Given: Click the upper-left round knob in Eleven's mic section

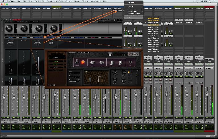Looking at the screenshot, I should pyautogui.click(x=115, y=73).
